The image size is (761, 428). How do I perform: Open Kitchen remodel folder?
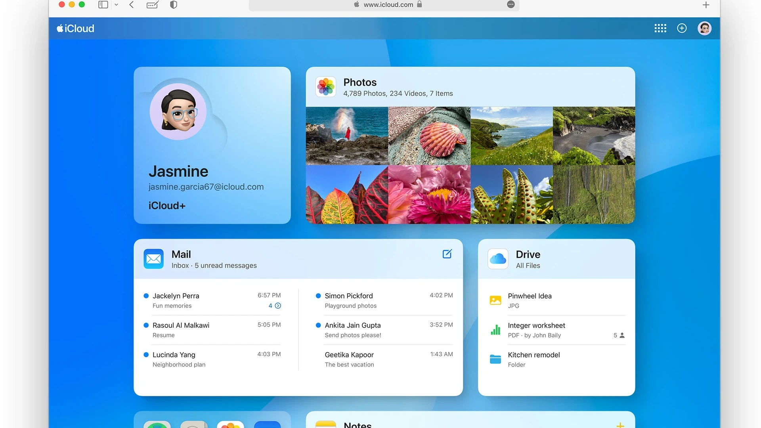[x=557, y=359]
